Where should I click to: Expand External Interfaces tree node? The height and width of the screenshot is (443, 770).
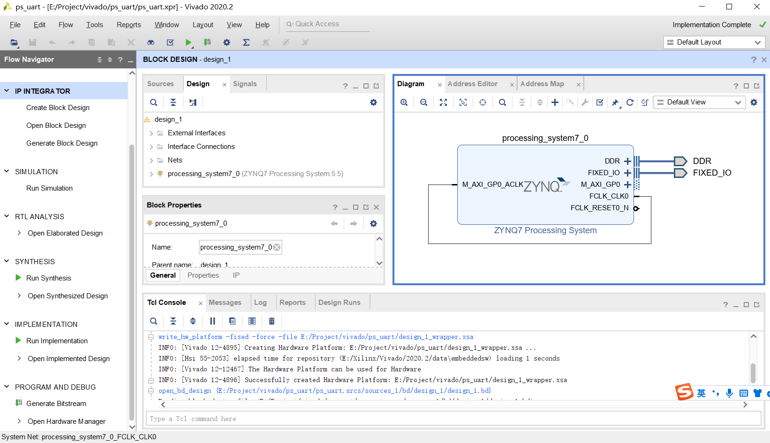151,133
